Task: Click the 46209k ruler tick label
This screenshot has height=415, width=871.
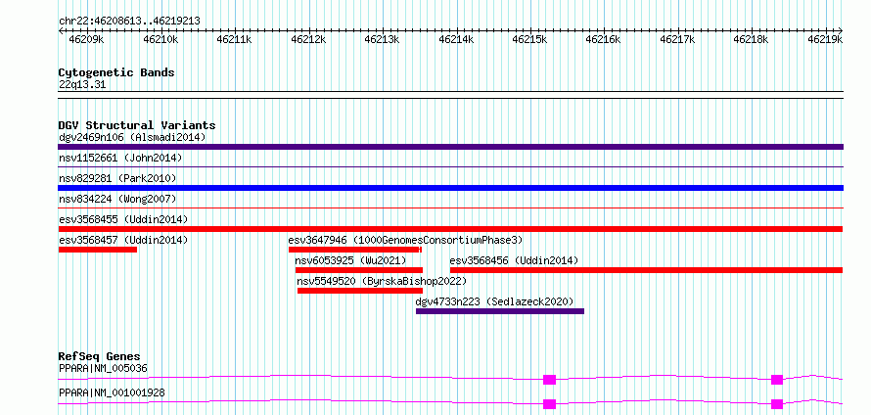Action: coord(86,39)
